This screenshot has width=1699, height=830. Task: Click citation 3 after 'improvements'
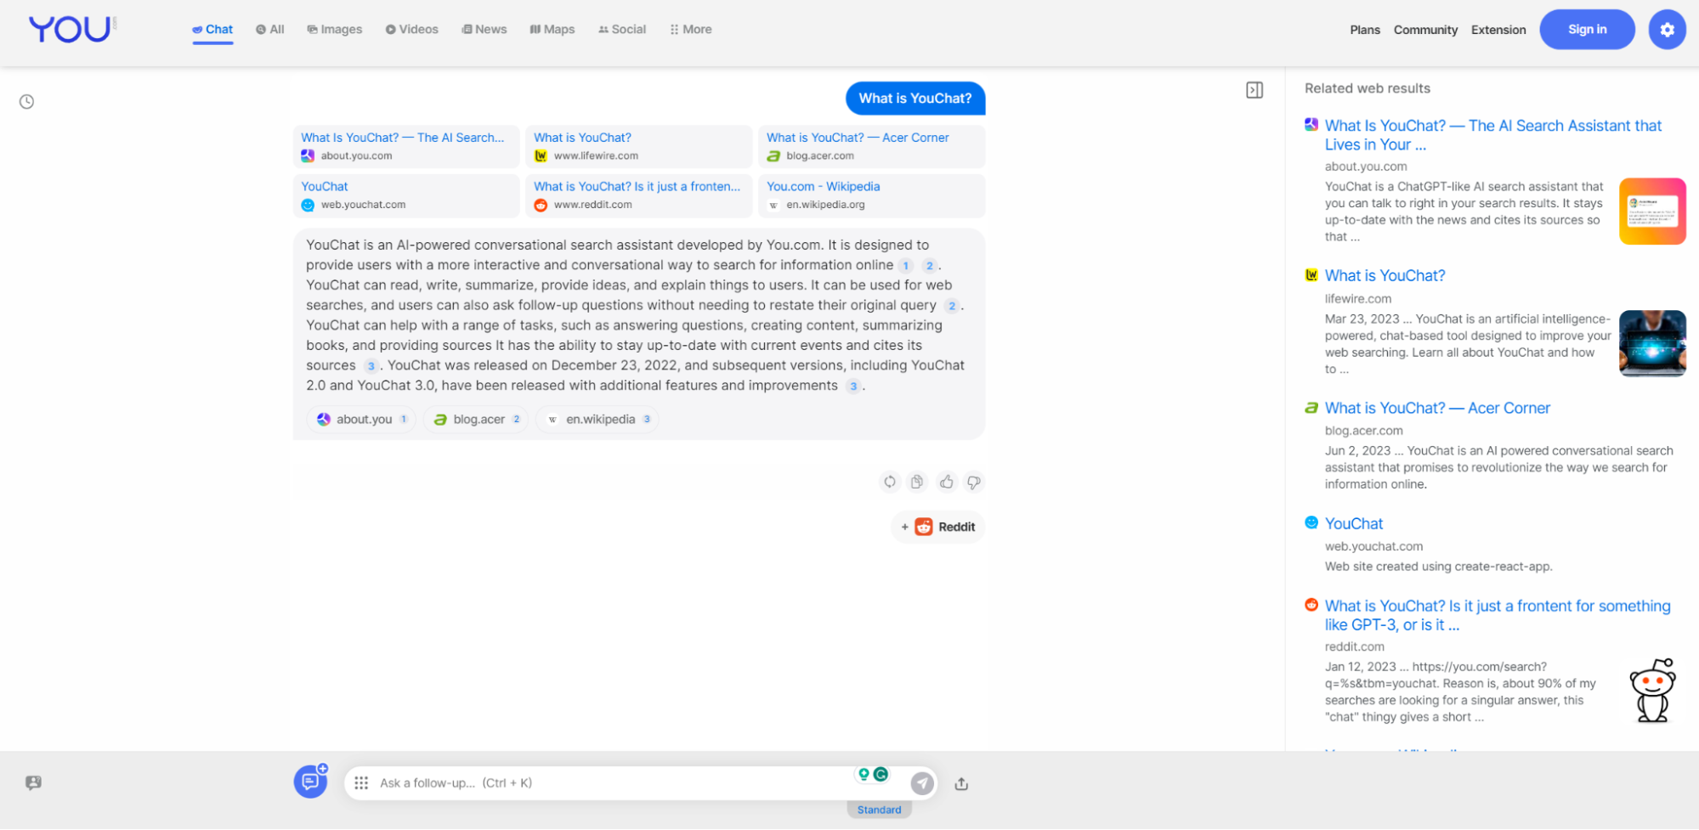[853, 387]
